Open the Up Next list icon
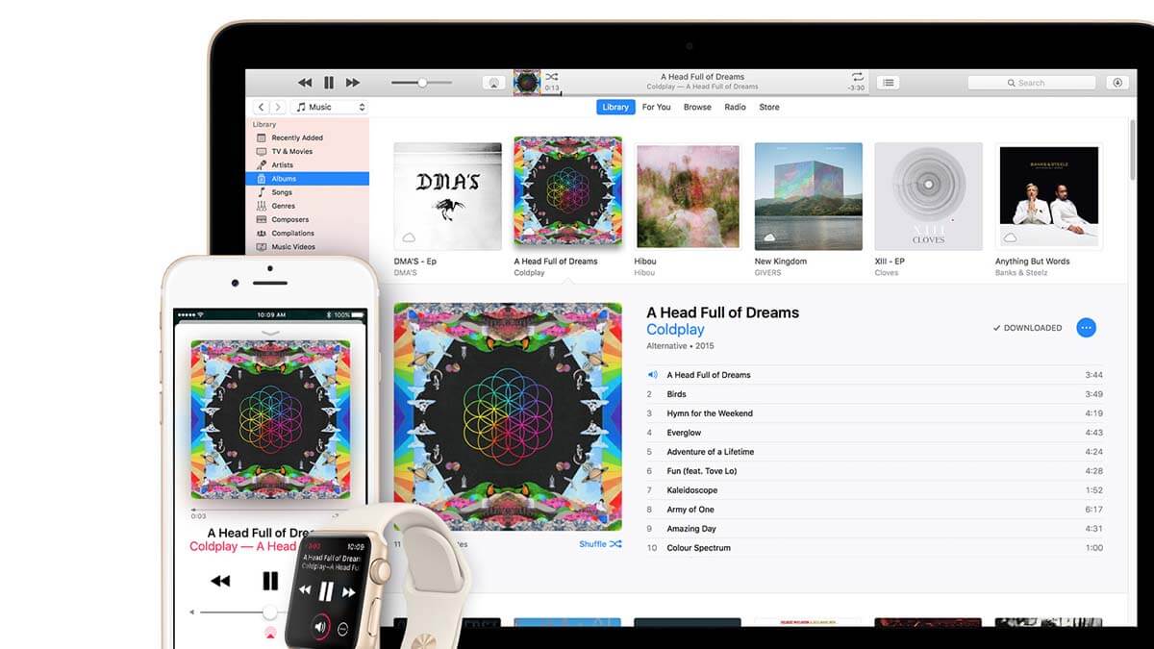 (888, 83)
